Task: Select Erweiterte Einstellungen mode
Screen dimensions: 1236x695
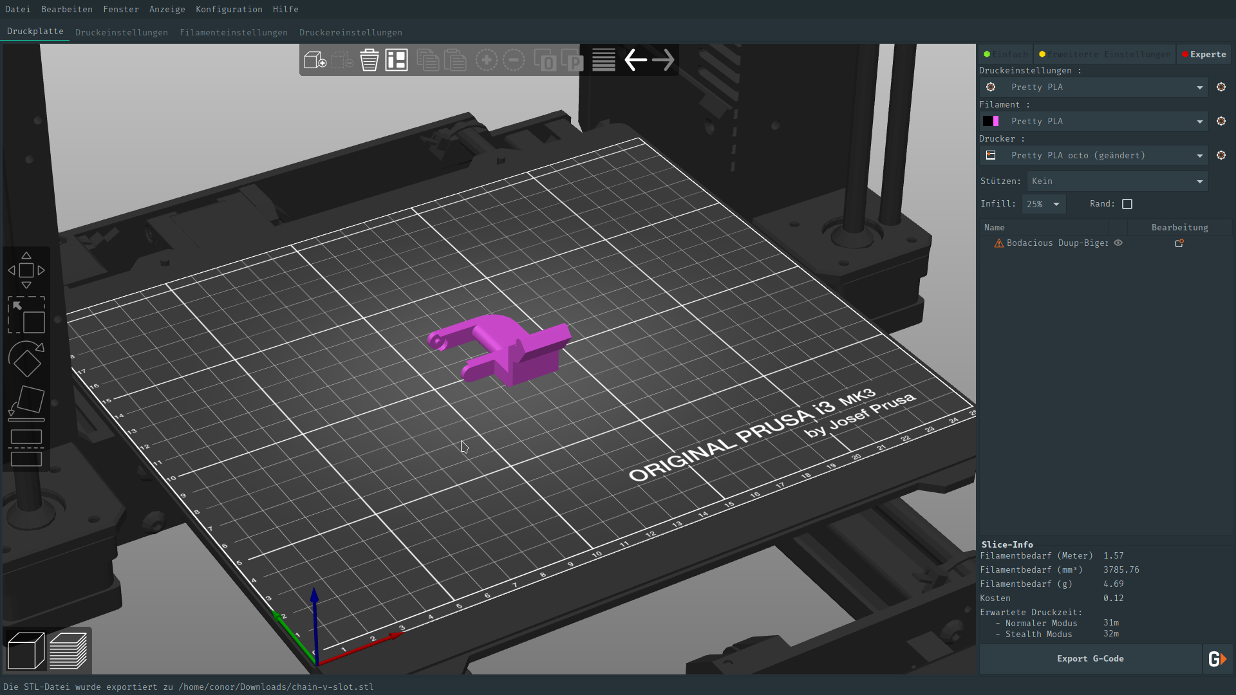Action: point(1105,55)
